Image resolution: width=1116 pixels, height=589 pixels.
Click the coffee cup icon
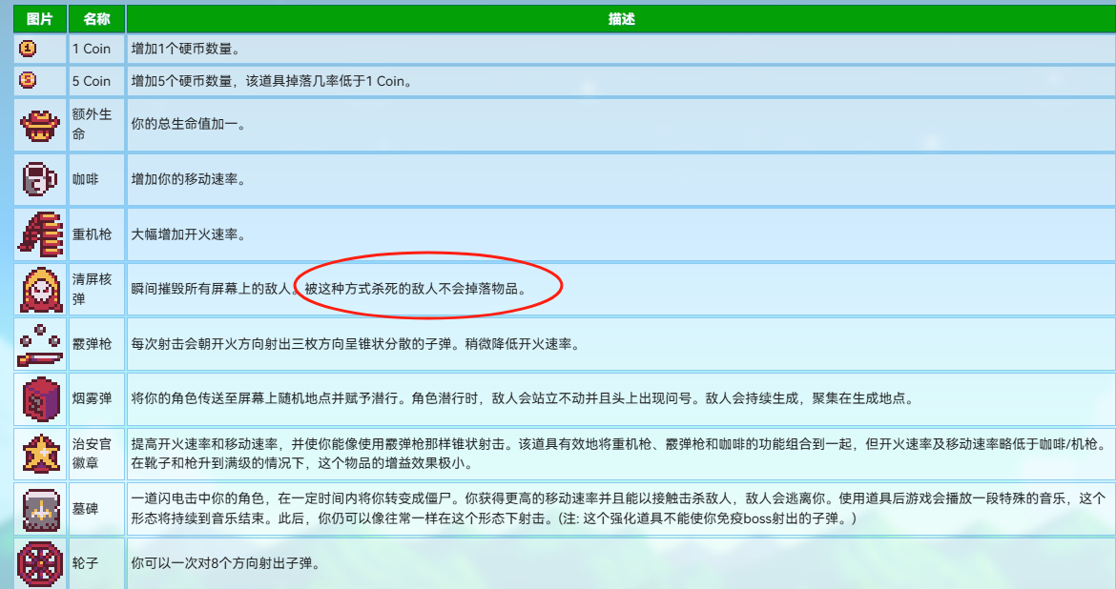[40, 178]
